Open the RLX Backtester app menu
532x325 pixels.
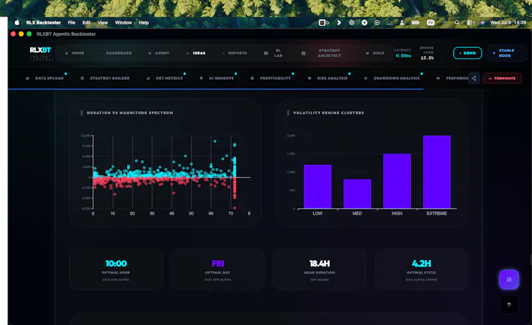43,23
